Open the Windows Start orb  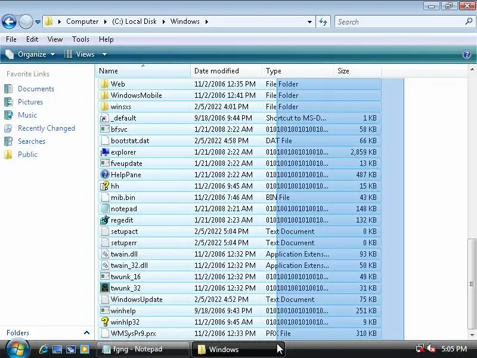tap(17, 349)
